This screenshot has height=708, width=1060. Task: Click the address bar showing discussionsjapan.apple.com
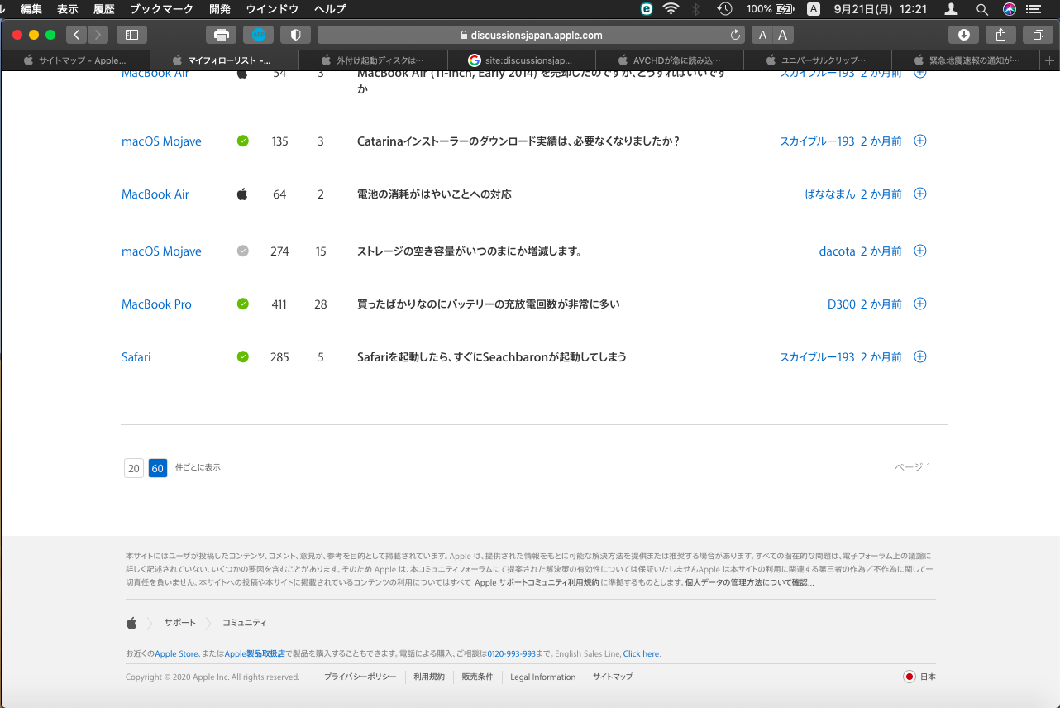[x=529, y=36]
